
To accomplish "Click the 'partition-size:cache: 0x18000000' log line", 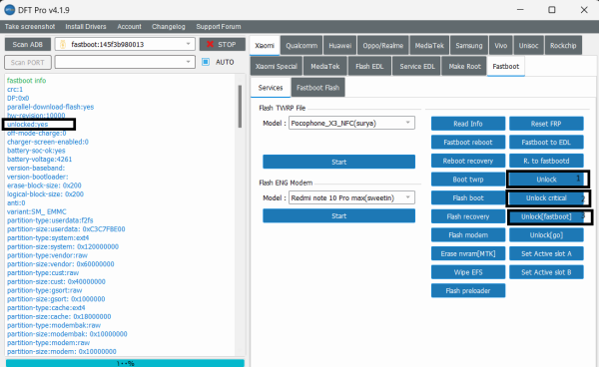I will point(59,317).
